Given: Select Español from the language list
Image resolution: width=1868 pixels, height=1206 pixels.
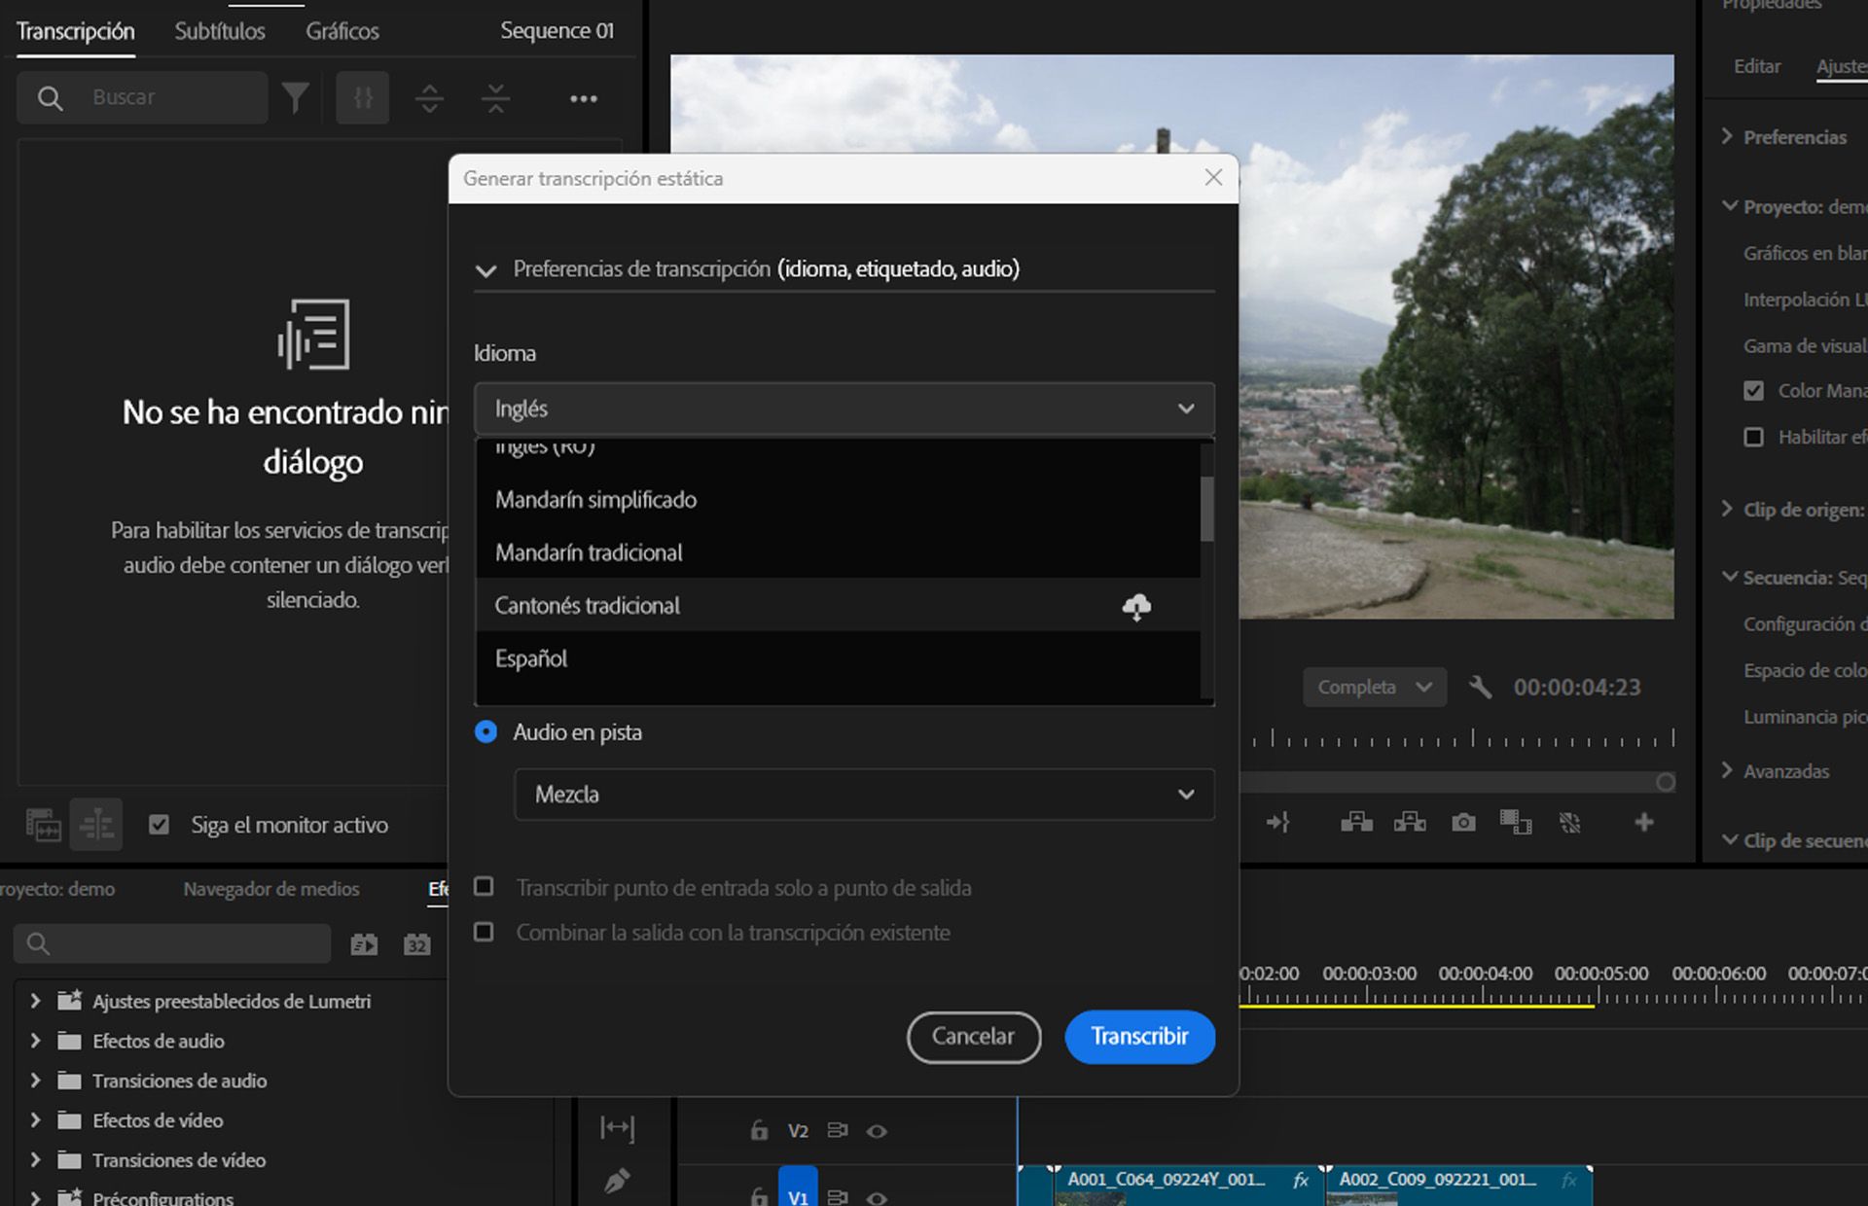Looking at the screenshot, I should [x=530, y=658].
